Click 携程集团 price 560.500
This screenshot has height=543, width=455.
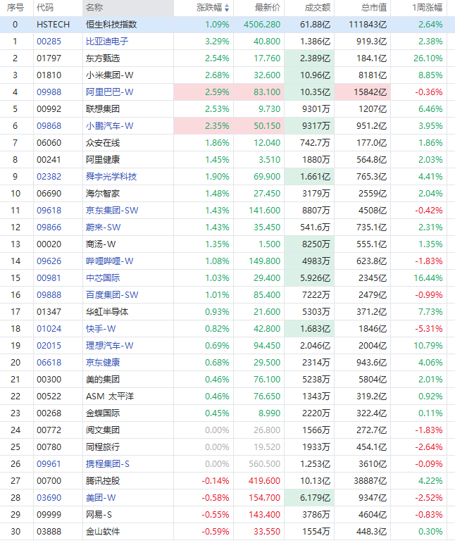pos(265,464)
